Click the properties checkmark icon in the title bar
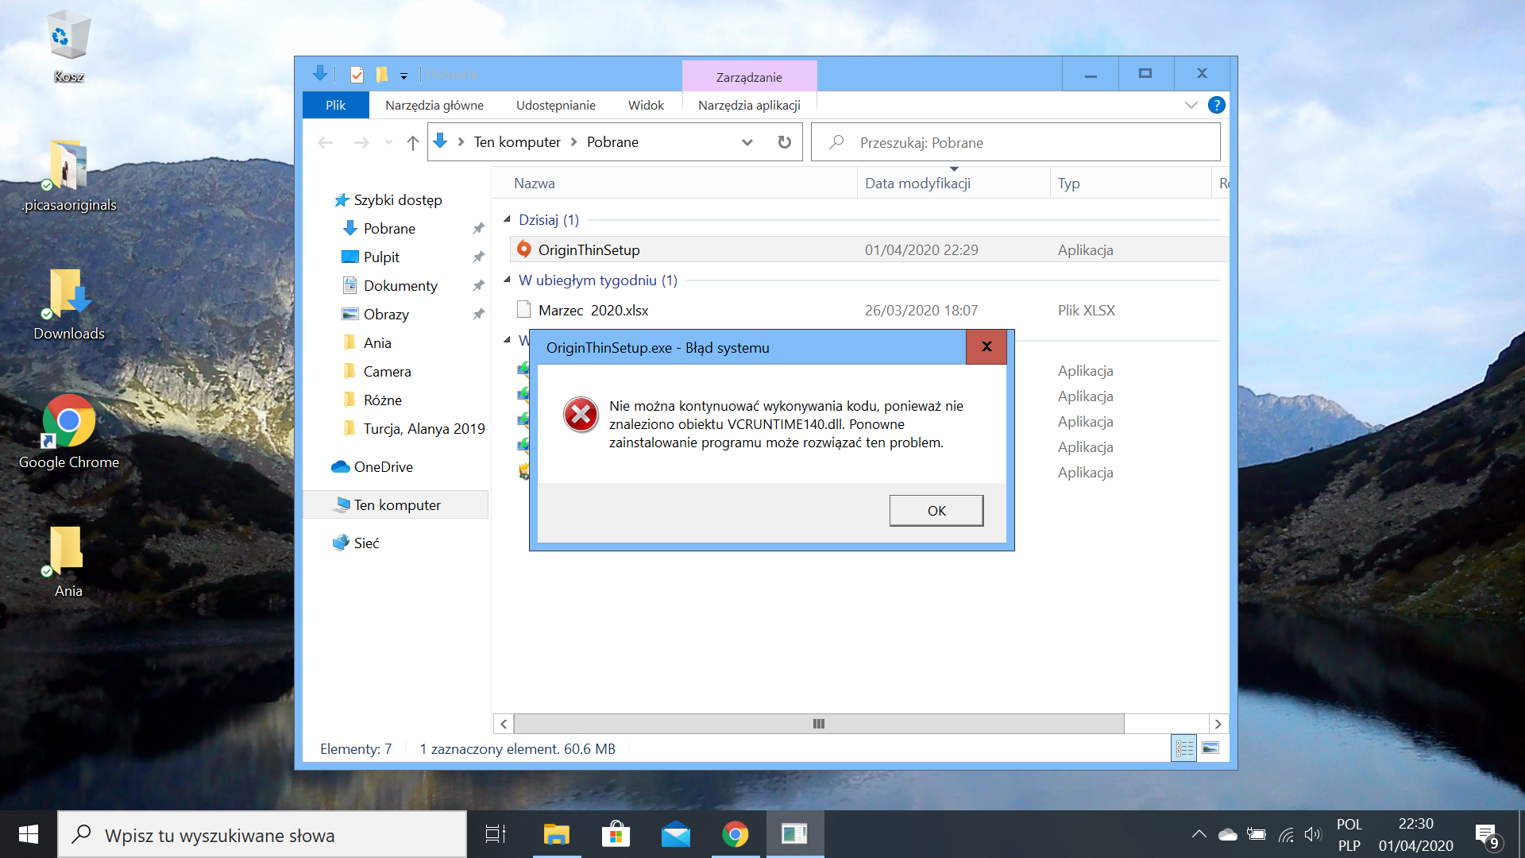The image size is (1525, 858). (x=357, y=75)
